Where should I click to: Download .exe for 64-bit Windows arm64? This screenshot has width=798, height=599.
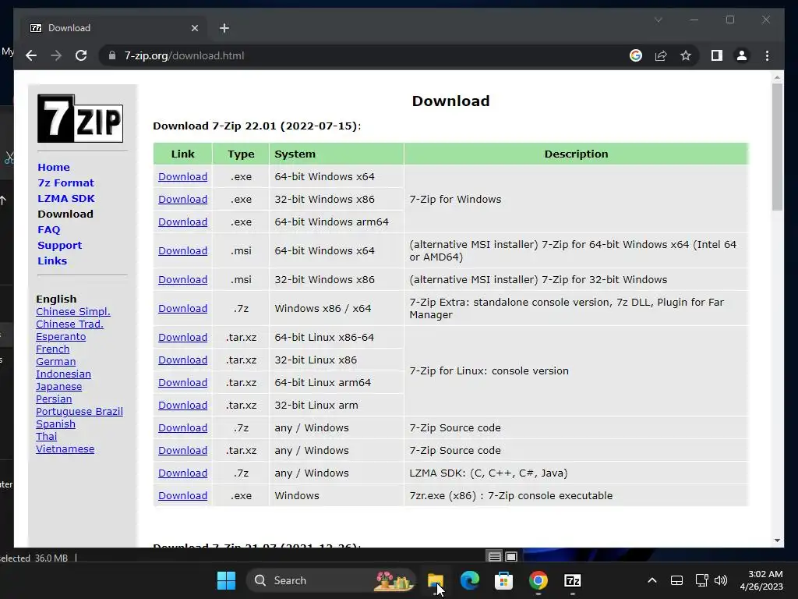click(x=182, y=222)
